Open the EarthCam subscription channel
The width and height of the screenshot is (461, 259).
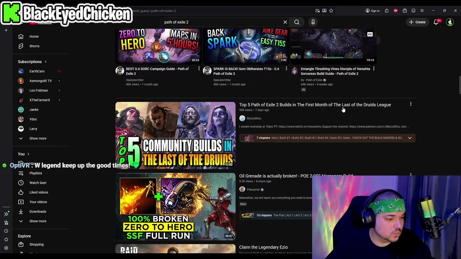pos(37,71)
